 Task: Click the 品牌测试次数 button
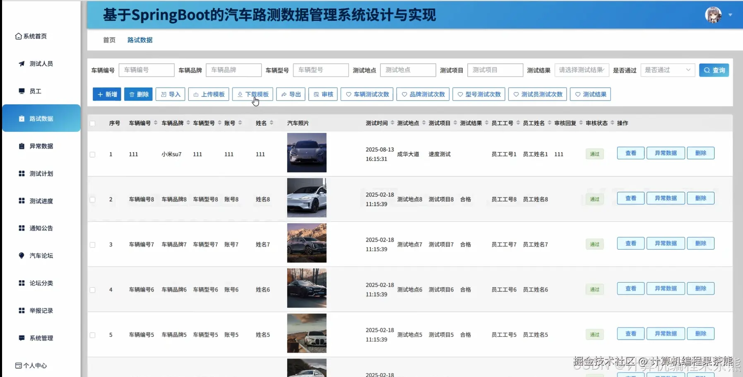[x=423, y=94]
